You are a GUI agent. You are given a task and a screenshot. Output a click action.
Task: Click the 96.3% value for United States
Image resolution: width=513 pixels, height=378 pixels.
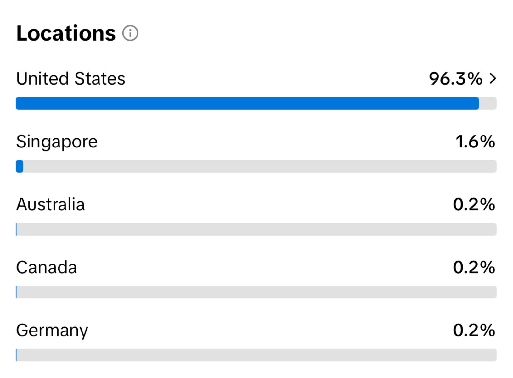(x=455, y=78)
